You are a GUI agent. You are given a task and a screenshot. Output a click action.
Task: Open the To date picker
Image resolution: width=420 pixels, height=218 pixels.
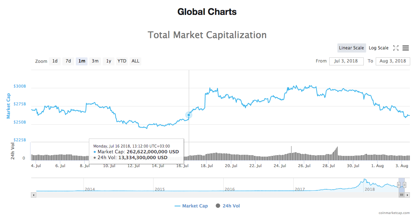[392, 61]
